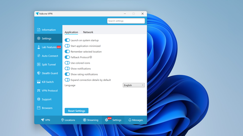The width and height of the screenshot is (243, 136).
Task: Click the Support lifebuoy icon
Action: [x=38, y=99]
